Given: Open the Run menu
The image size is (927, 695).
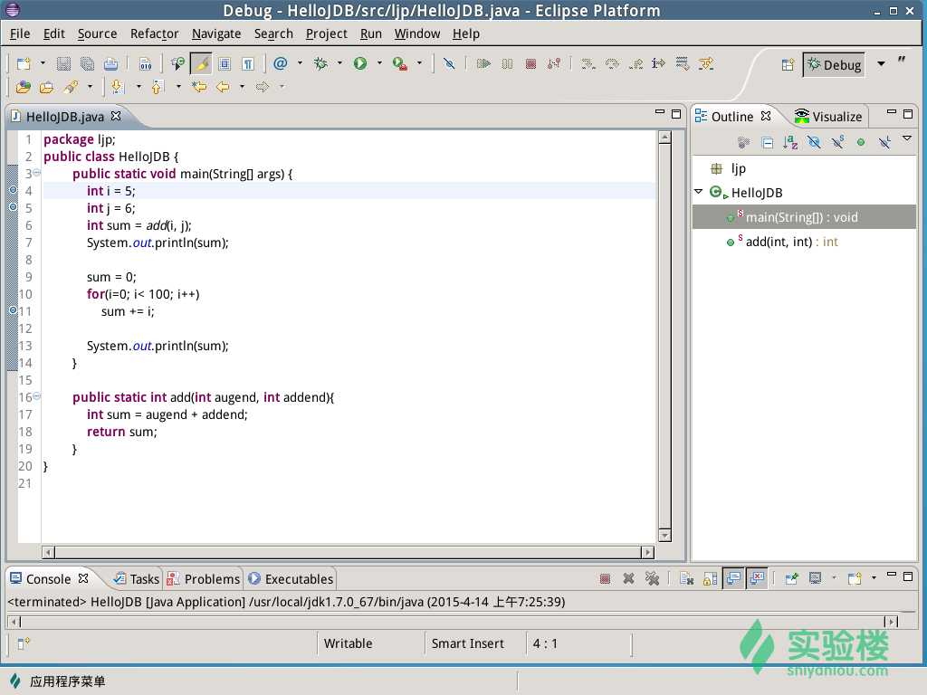Looking at the screenshot, I should pos(371,33).
